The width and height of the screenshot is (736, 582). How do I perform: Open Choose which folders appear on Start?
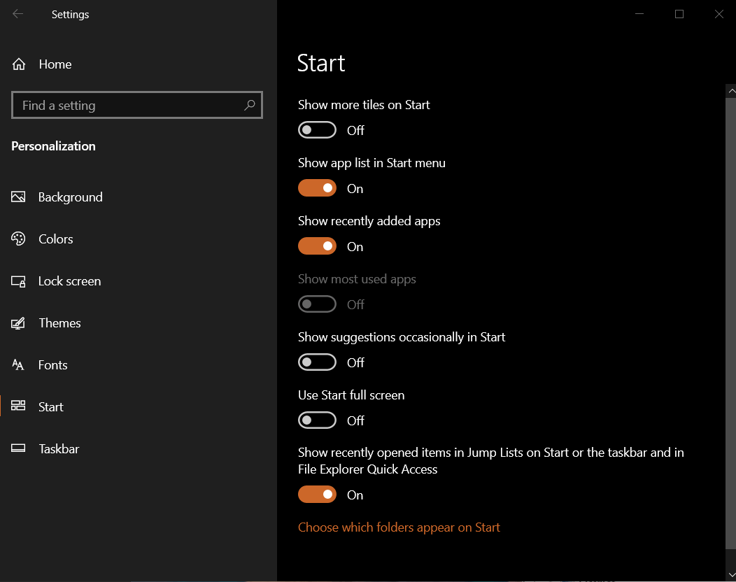point(399,527)
